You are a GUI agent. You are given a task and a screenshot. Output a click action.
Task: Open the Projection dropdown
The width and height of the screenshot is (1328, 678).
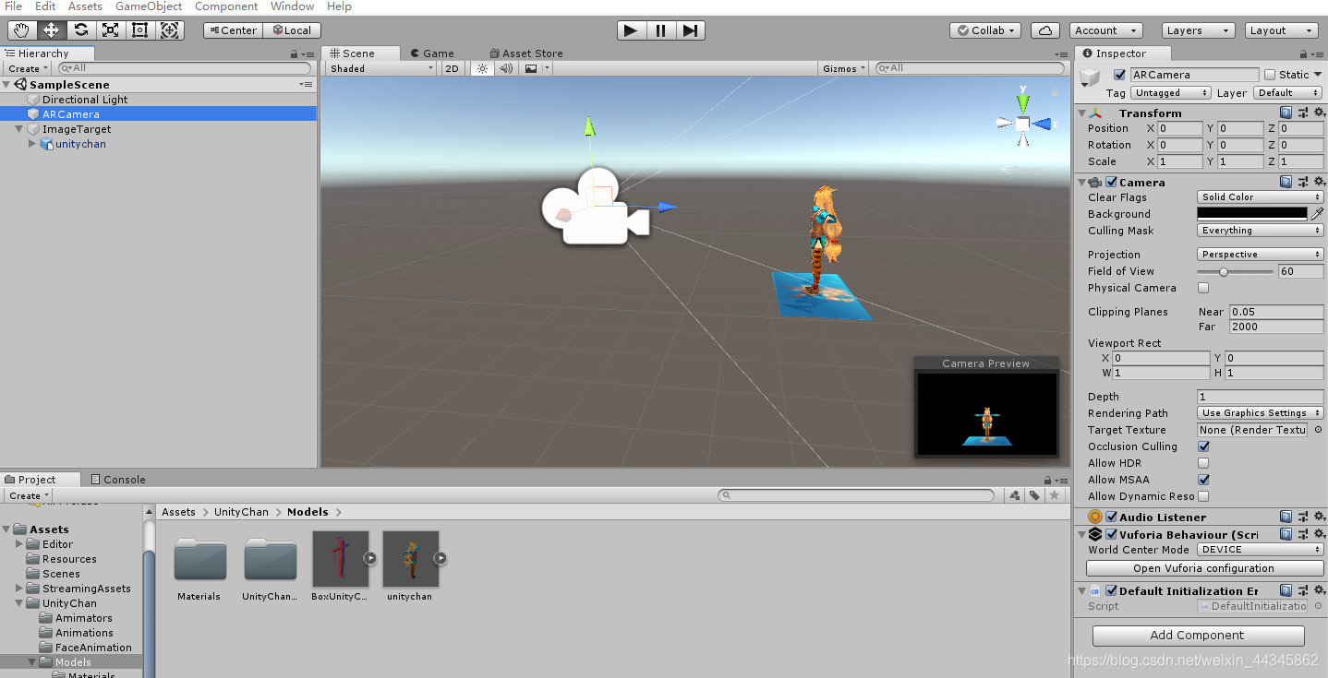pyautogui.click(x=1261, y=255)
